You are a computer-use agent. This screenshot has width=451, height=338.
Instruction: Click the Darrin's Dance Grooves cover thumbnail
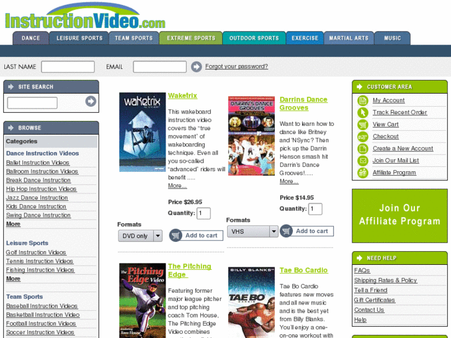[x=251, y=136]
